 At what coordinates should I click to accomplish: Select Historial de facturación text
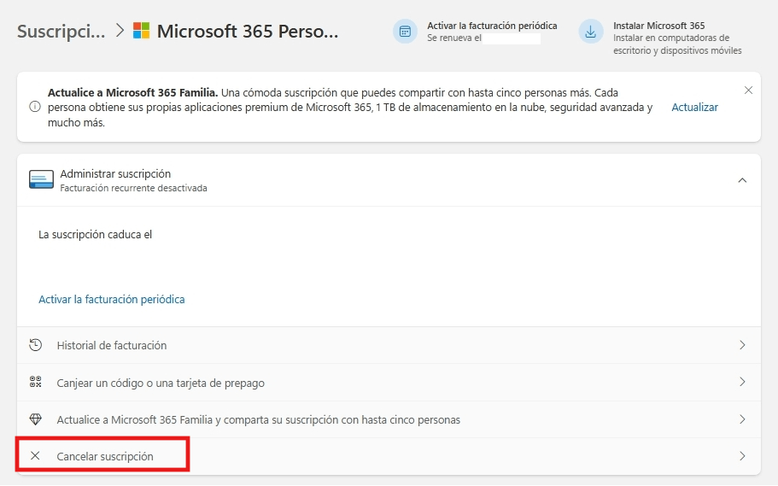(112, 346)
